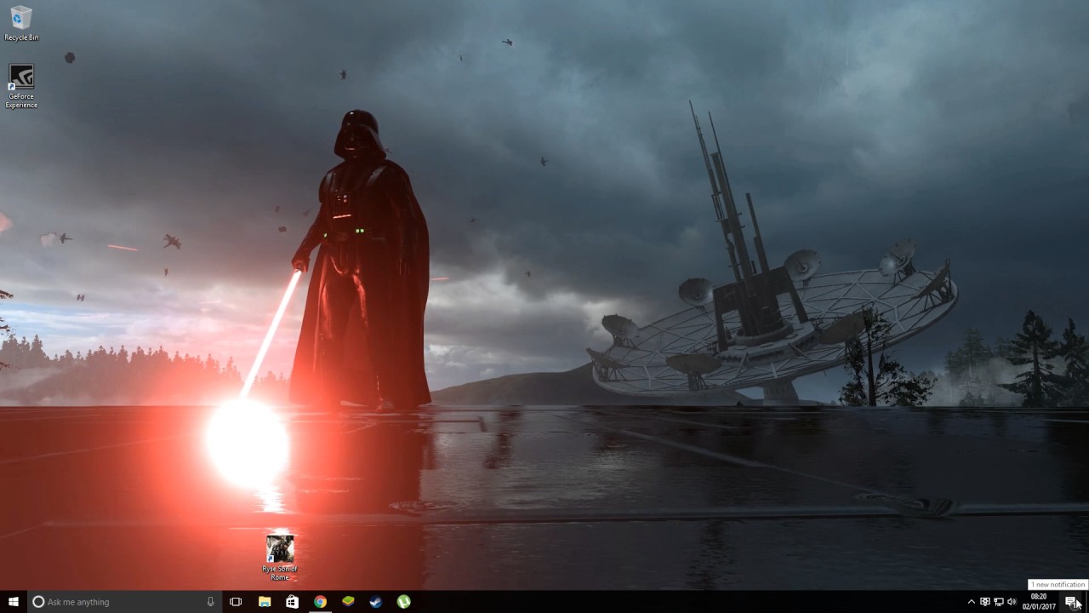Viewport: 1089px width, 613px height.
Task: Open File Explorer from the taskbar
Action: (265, 602)
